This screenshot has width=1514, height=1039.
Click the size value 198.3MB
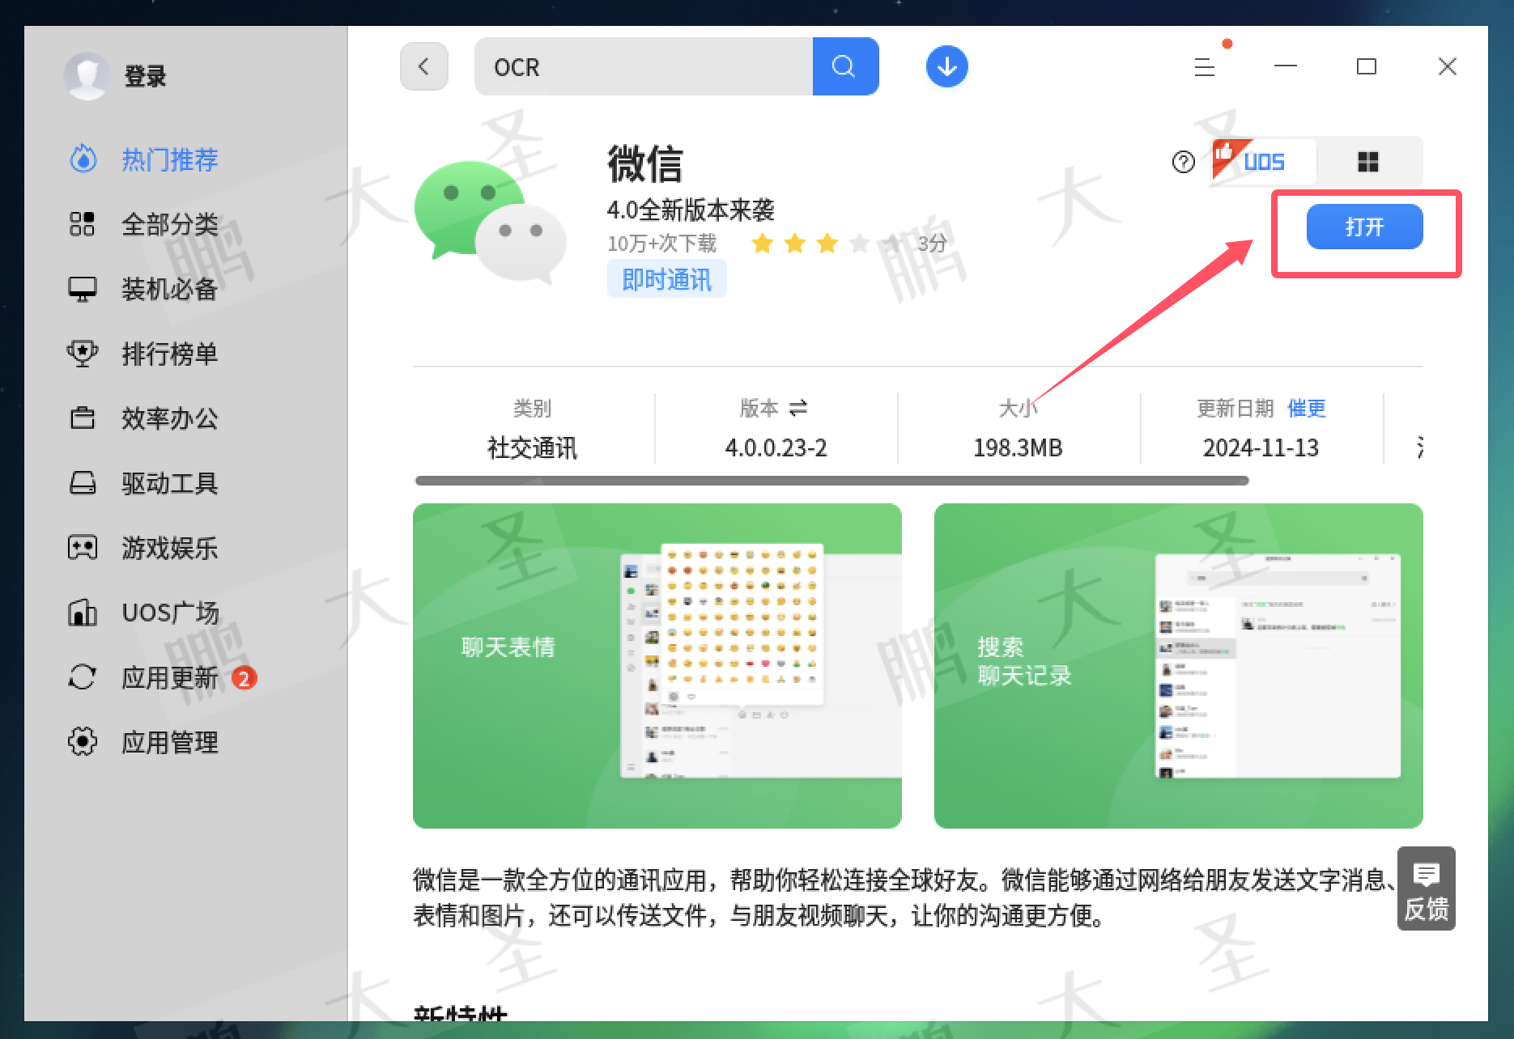pyautogui.click(x=1018, y=447)
